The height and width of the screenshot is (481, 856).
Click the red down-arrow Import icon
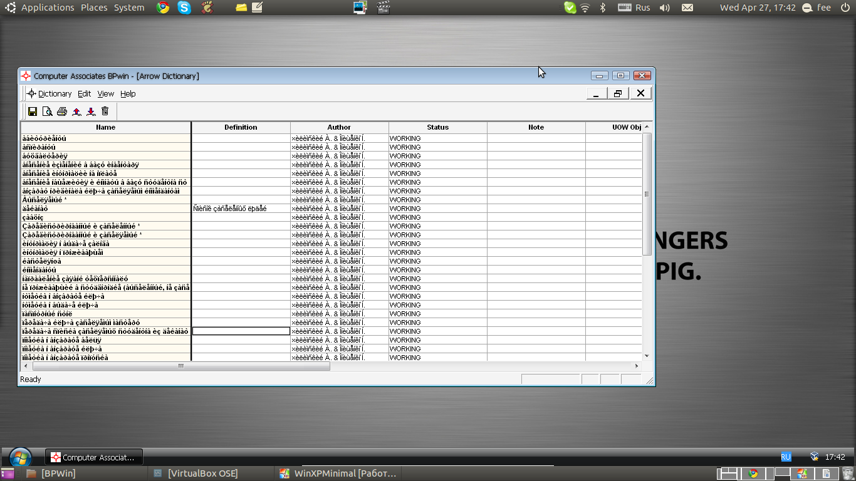(x=91, y=111)
